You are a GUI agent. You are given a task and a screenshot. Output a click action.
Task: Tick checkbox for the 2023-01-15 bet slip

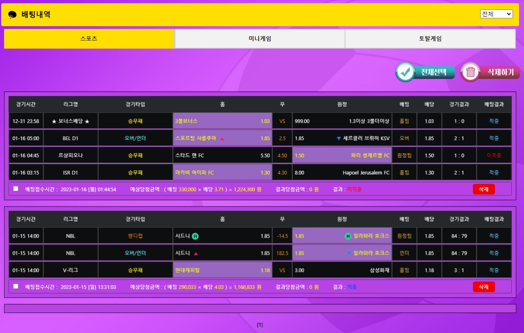point(16,287)
